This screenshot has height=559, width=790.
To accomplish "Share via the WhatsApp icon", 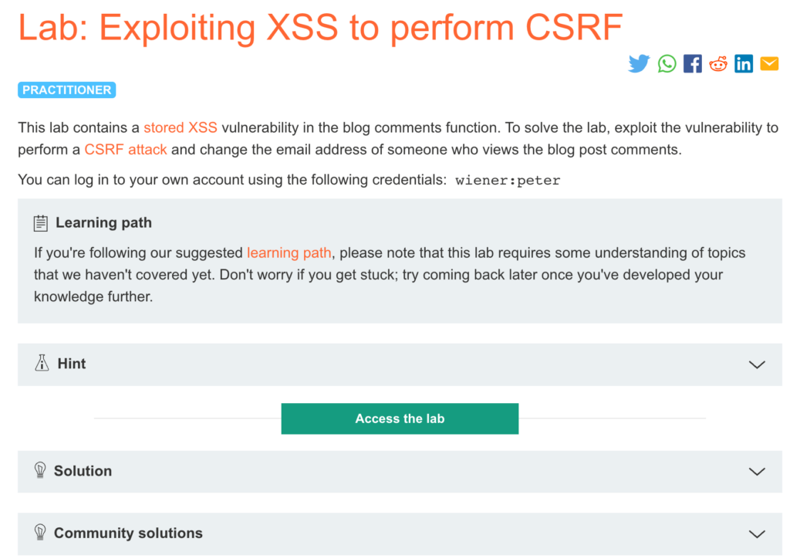I will [x=667, y=63].
